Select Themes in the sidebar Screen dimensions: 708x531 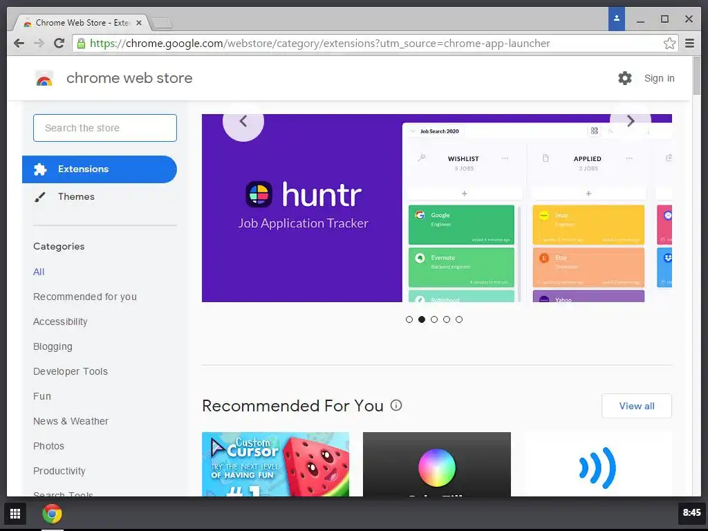(x=100, y=197)
